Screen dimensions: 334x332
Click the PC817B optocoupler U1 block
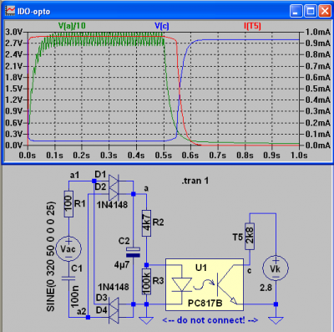tap(205, 284)
